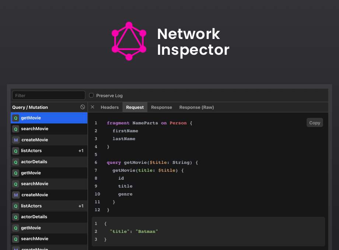Click the 'Person' type in the fragment line

click(x=178, y=123)
